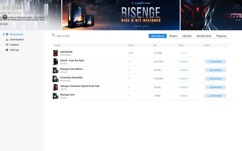The height and width of the screenshot is (151, 242).
Task: Click the Risenge Free Edition name
Action: tap(71, 69)
